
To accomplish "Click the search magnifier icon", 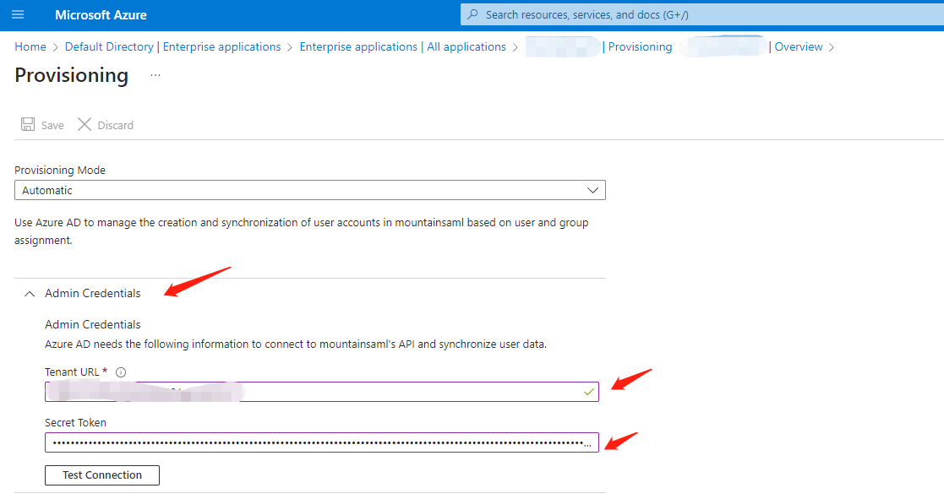I will pyautogui.click(x=473, y=14).
